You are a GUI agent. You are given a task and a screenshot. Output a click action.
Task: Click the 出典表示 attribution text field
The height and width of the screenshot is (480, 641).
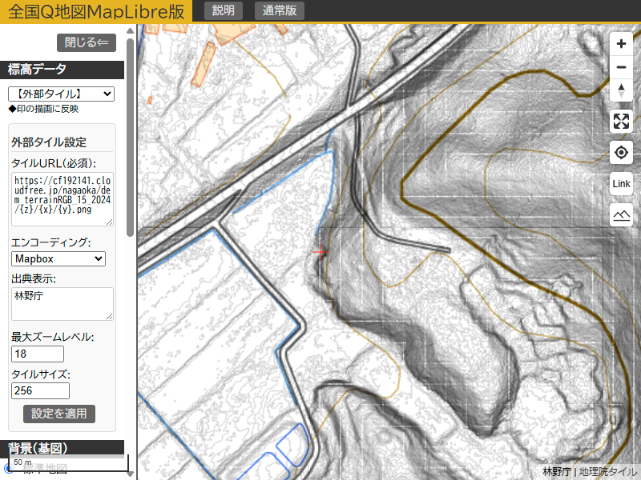pos(62,303)
